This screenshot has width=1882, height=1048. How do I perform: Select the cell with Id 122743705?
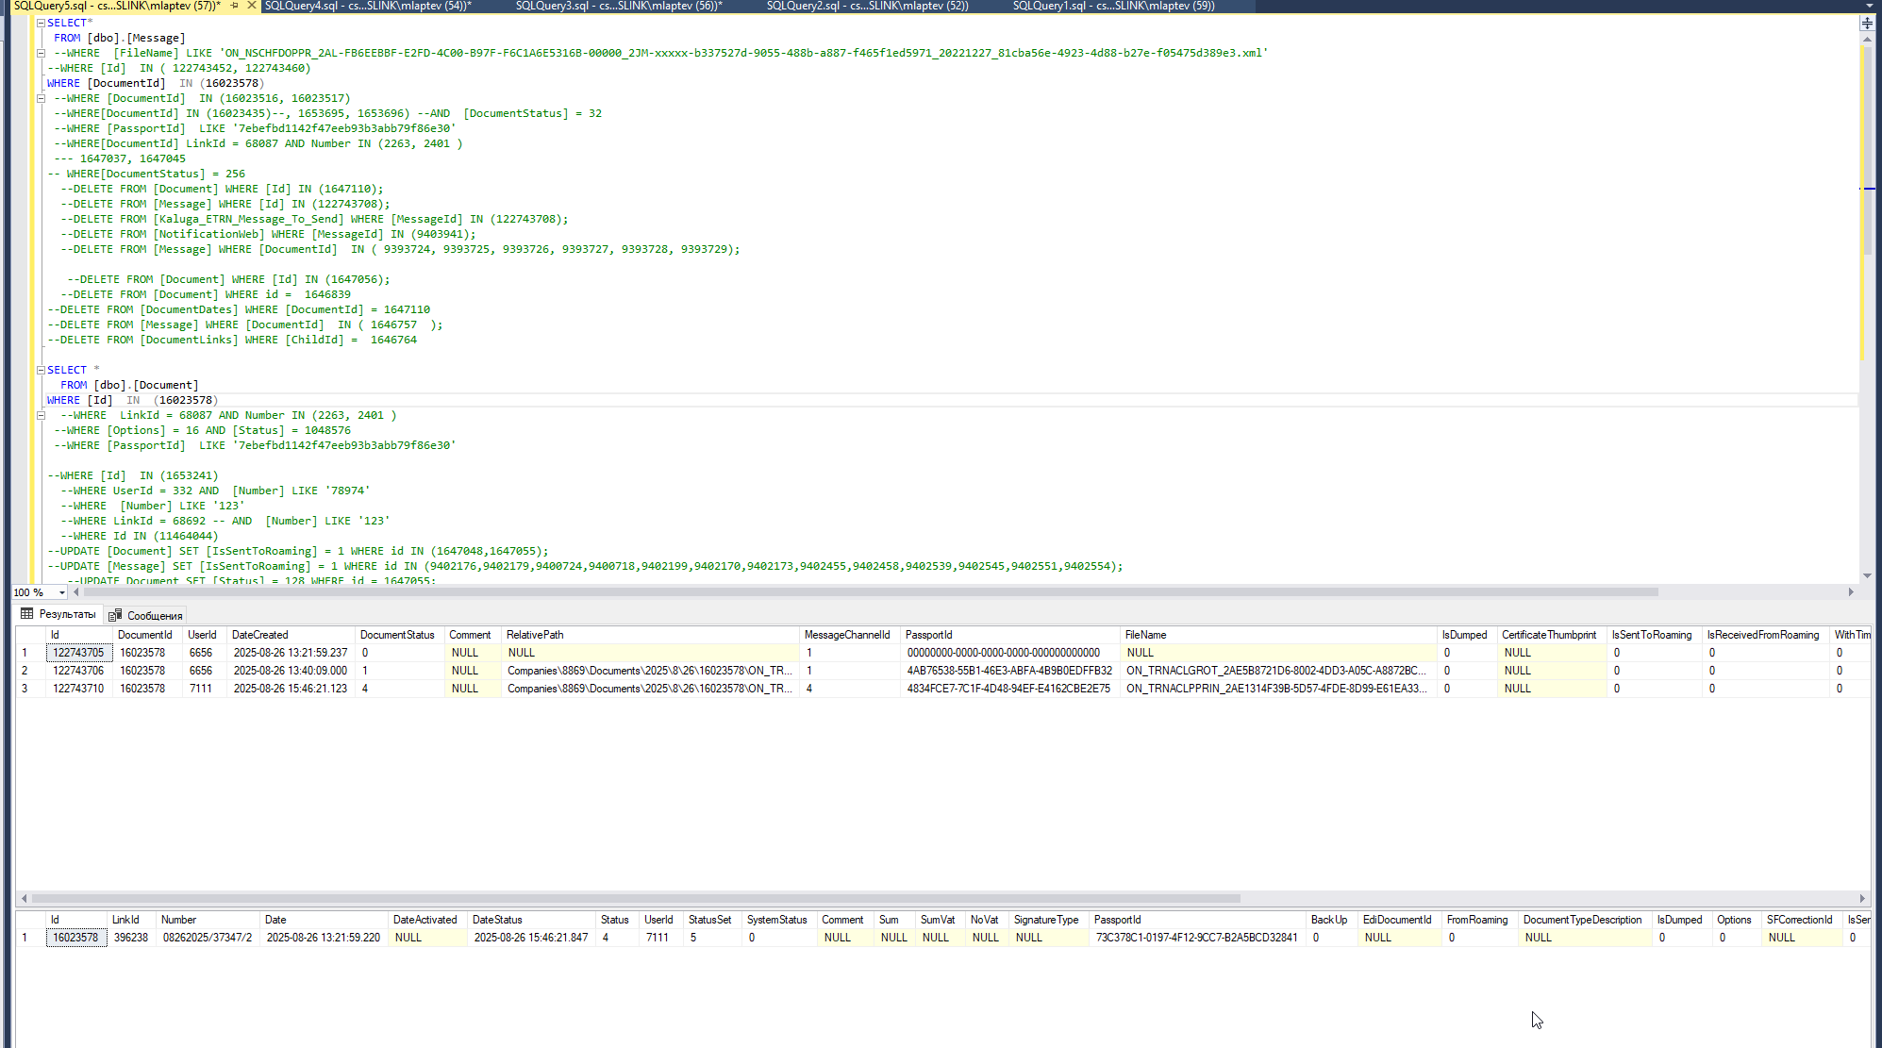(x=78, y=653)
